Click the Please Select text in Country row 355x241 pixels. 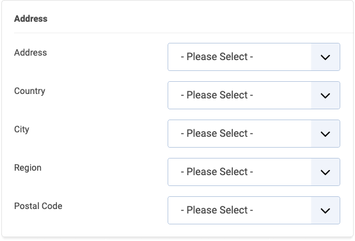click(x=217, y=95)
